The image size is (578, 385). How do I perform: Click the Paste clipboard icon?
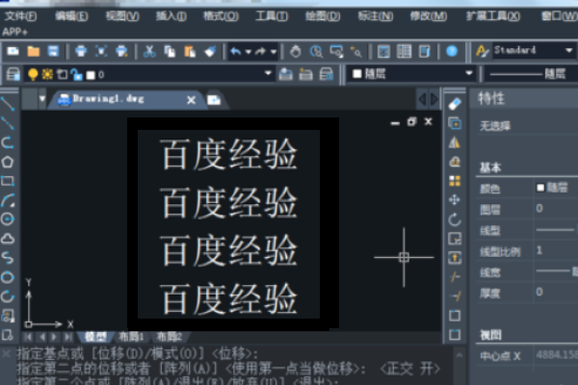coord(190,52)
